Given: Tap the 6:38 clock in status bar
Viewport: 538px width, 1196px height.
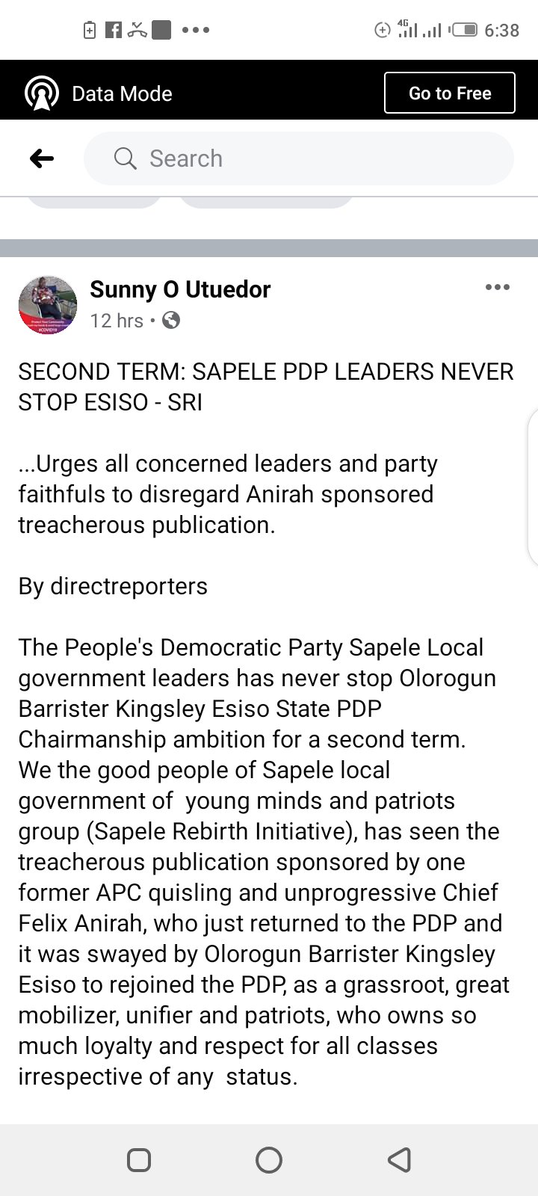Looking at the screenshot, I should (x=501, y=30).
